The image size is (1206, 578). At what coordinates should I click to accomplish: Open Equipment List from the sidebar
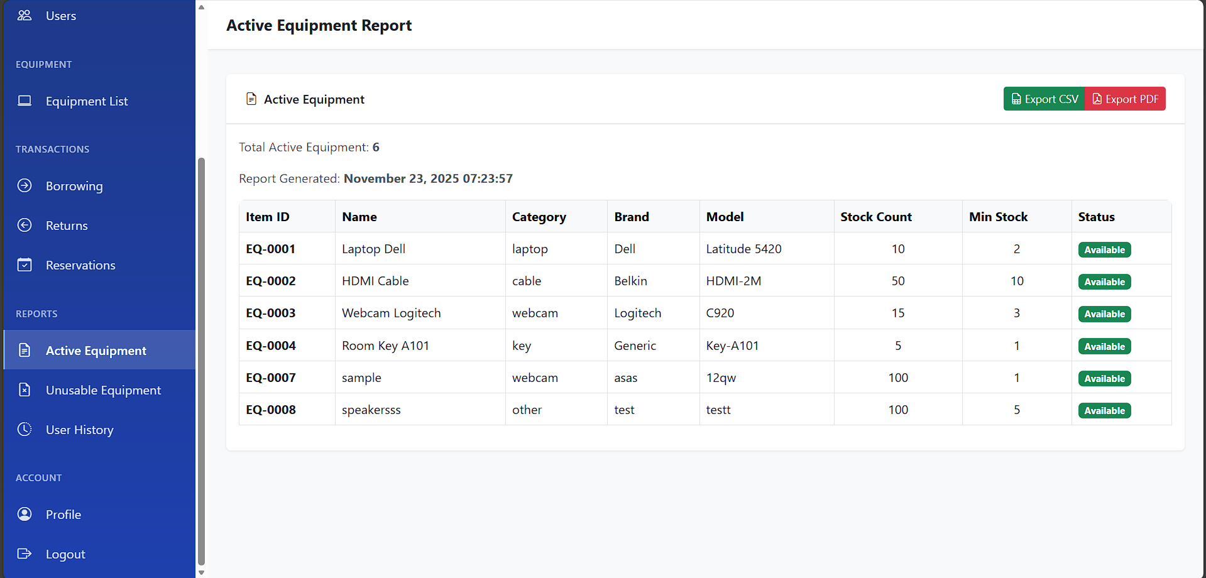[87, 101]
